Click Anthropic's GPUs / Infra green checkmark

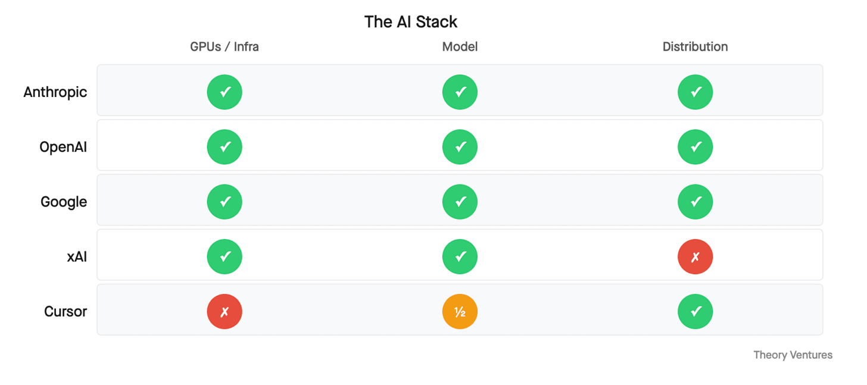(x=224, y=92)
